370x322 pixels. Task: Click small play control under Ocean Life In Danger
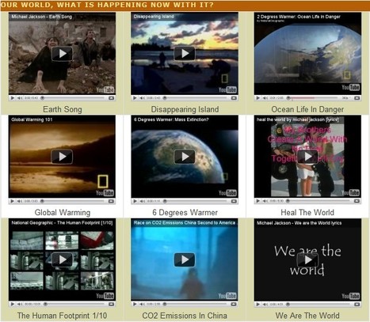click(257, 98)
